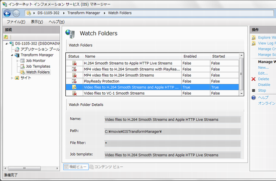Click the Watch Folders page header icon
Screen dimensions: 276x181
70,34
